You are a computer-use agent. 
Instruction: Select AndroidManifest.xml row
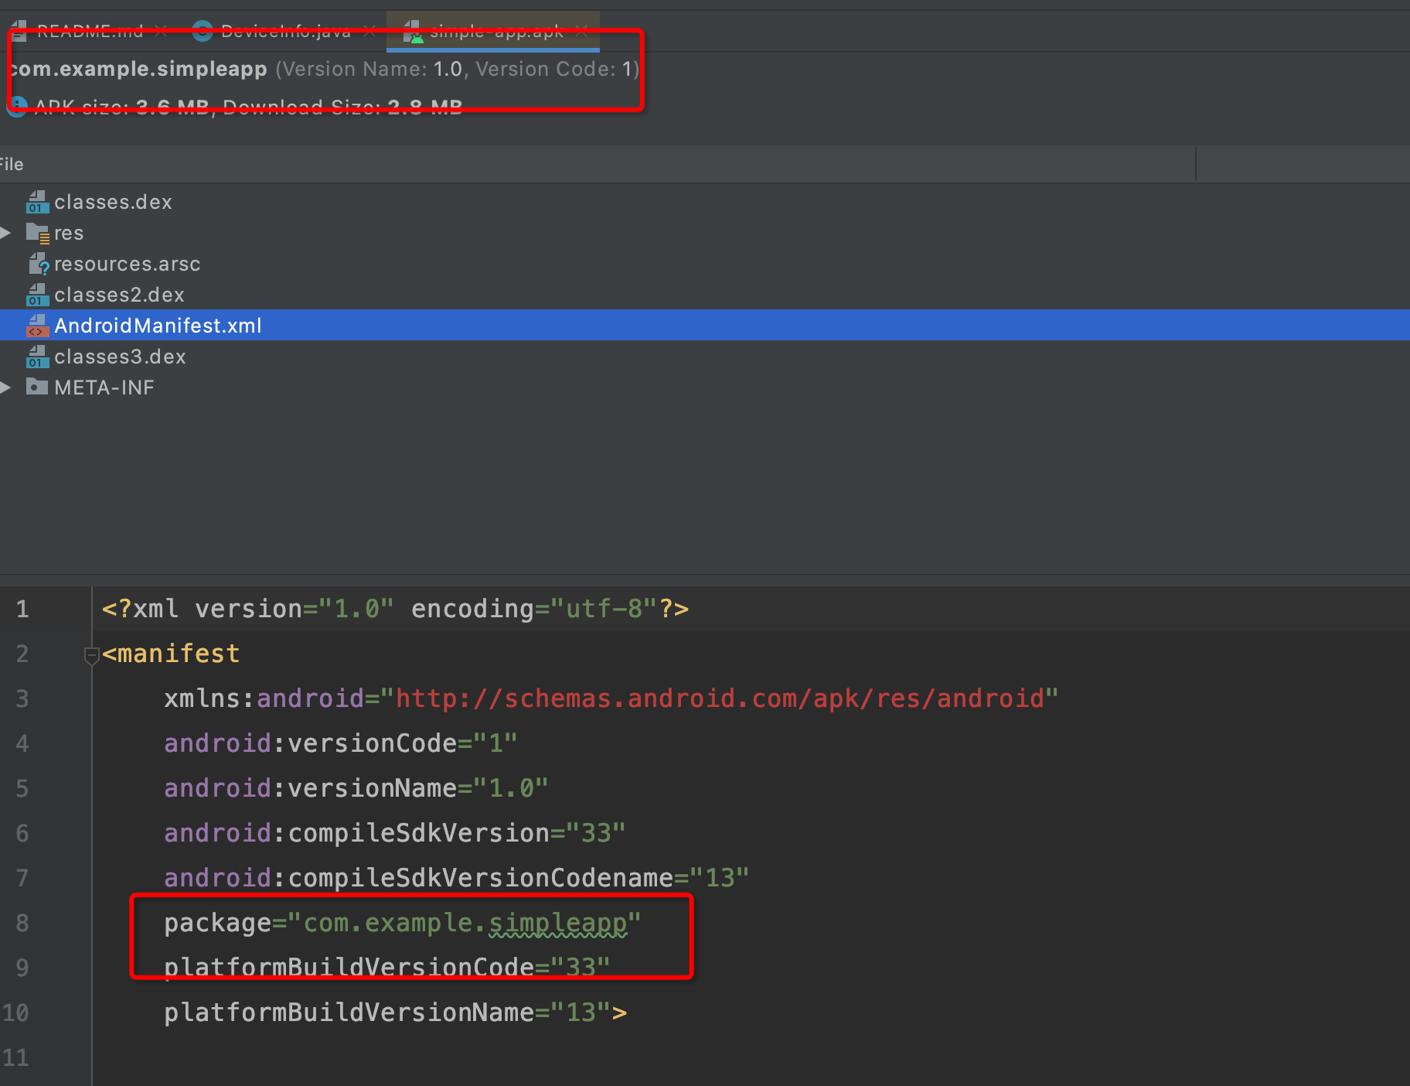[705, 325]
